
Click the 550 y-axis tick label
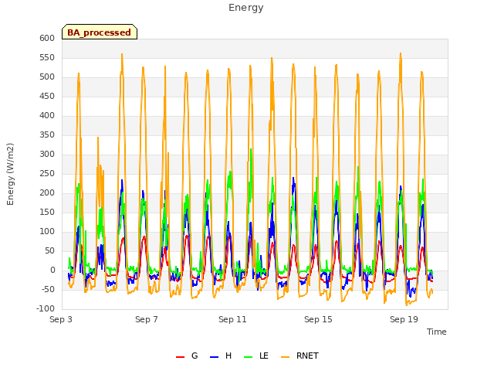click(47, 58)
